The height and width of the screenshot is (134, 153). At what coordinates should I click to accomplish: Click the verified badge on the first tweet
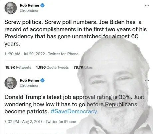[43, 5]
